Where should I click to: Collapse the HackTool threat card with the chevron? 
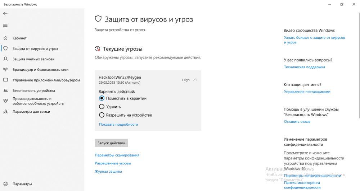(x=195, y=80)
